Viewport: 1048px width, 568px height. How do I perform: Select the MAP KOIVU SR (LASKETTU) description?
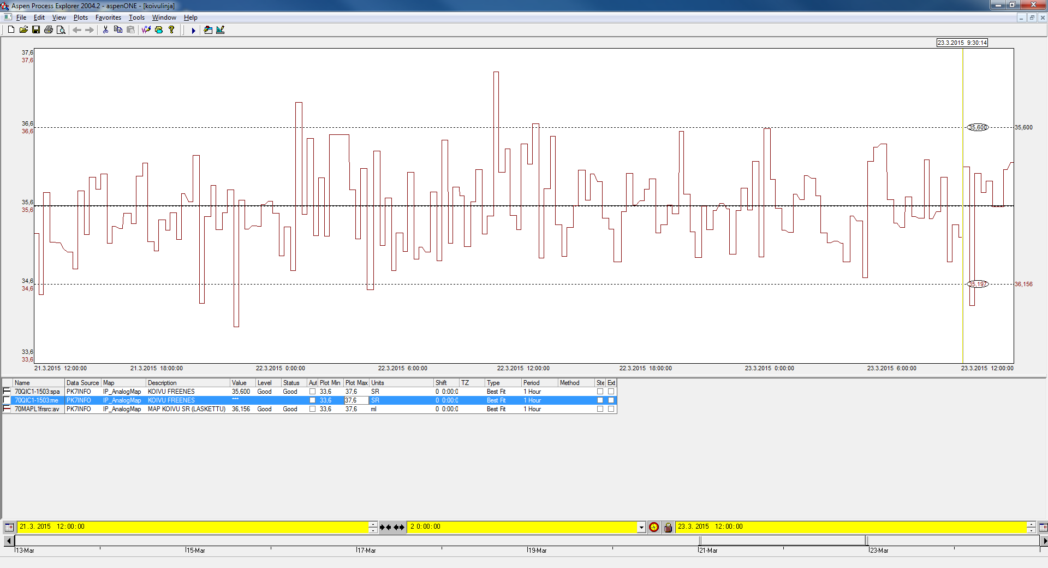pos(187,409)
